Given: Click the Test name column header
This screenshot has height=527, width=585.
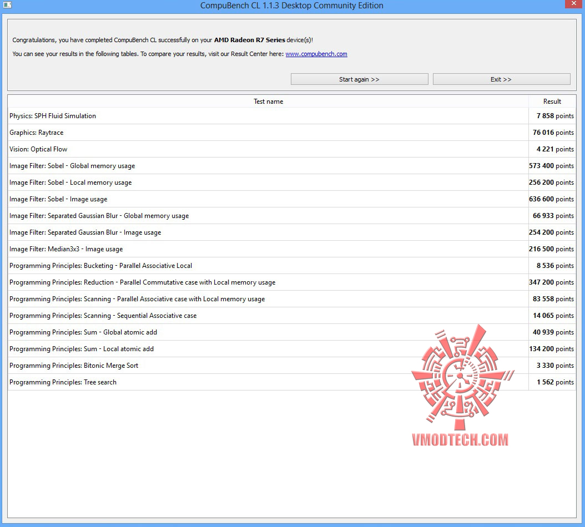Looking at the screenshot, I should tap(268, 102).
